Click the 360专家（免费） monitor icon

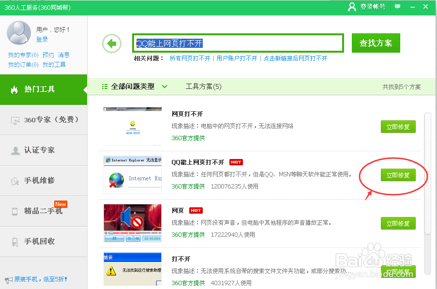click(15, 120)
